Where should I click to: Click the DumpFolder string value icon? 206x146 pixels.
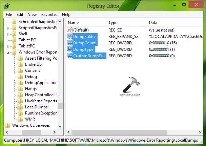[x=70, y=36]
